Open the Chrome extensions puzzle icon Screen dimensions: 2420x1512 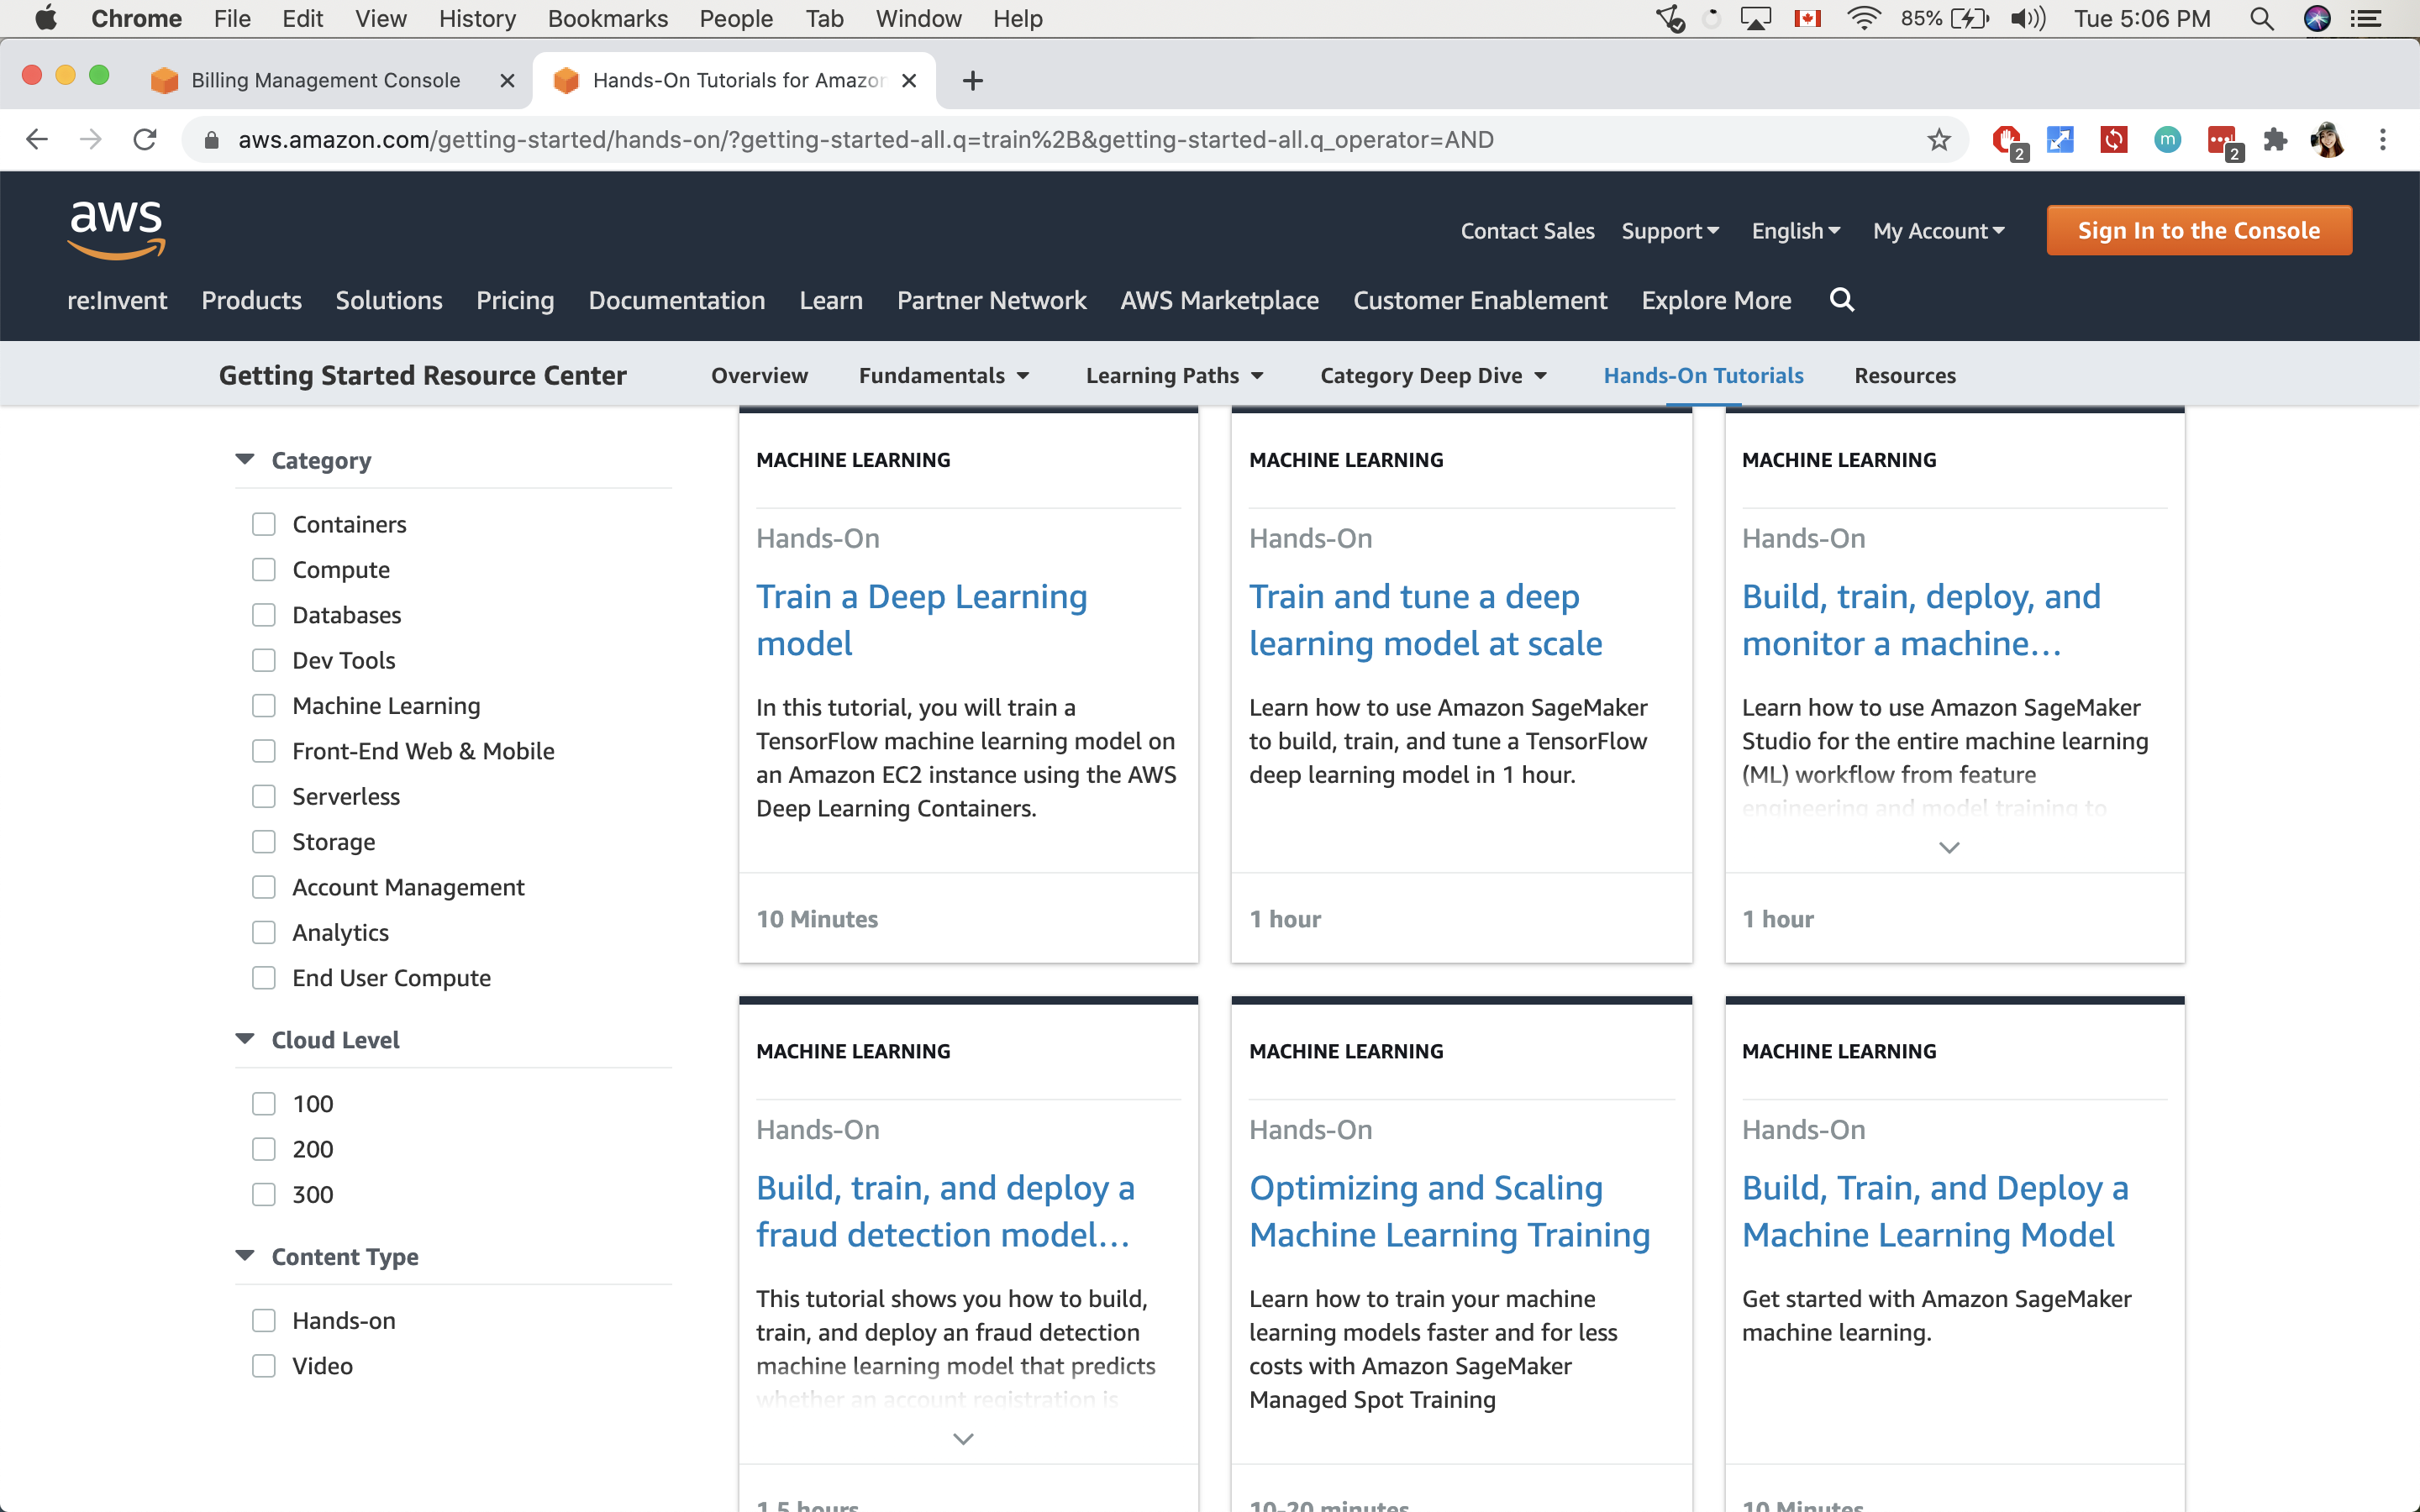[2275, 140]
